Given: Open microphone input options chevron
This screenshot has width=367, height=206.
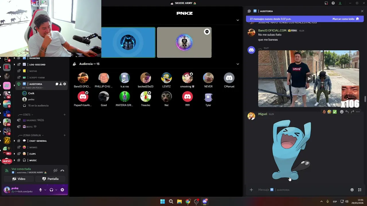Looking at the screenshot, I should [x=45, y=190].
